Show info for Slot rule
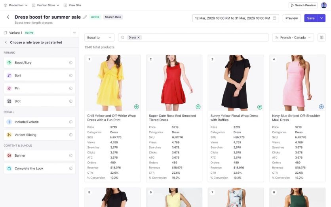Image resolution: width=331 pixels, height=207 pixels. click(71, 101)
